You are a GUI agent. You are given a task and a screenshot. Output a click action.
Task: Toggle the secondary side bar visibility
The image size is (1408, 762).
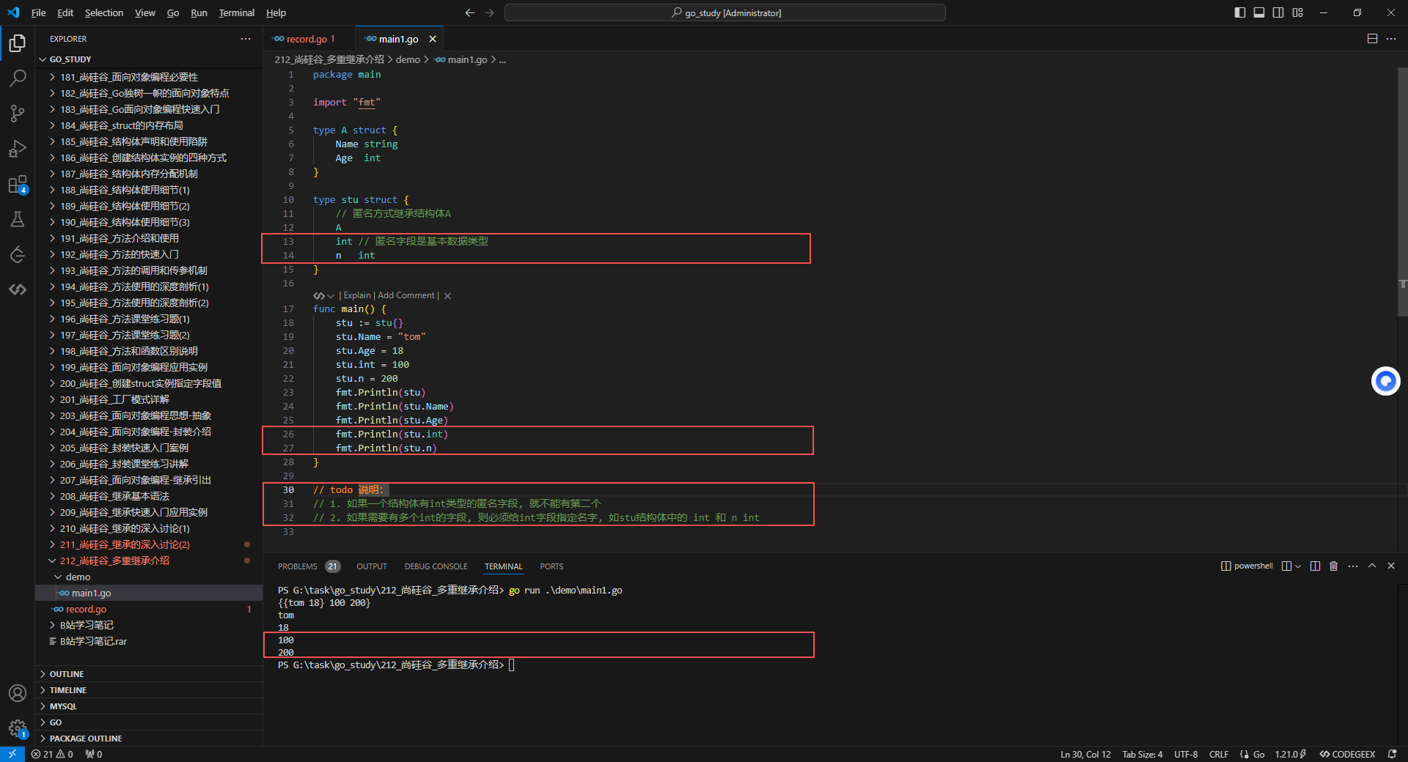(x=1278, y=12)
